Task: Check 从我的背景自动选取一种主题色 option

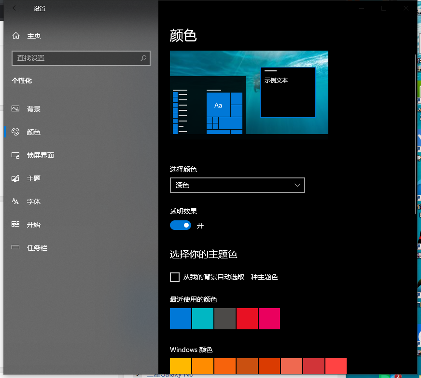Action: (x=174, y=277)
